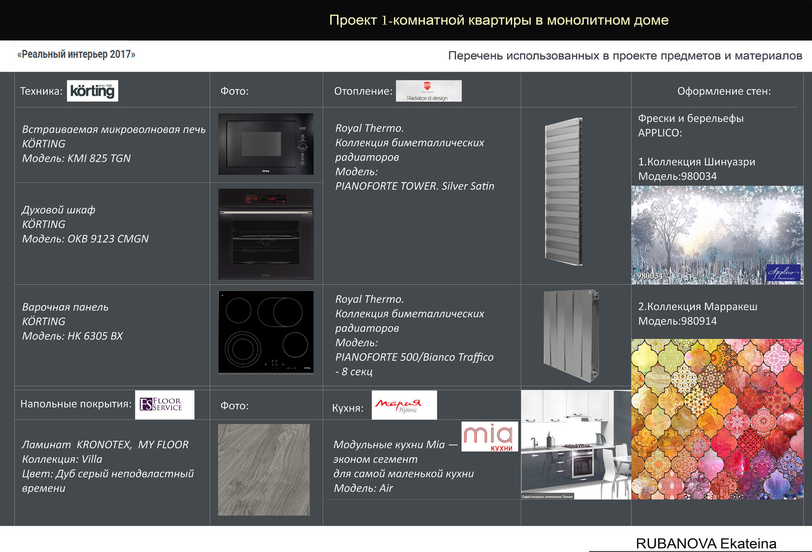Click 'Фрески и берельефы' text
Image resolution: width=812 pixels, height=552 pixels.
(691, 118)
